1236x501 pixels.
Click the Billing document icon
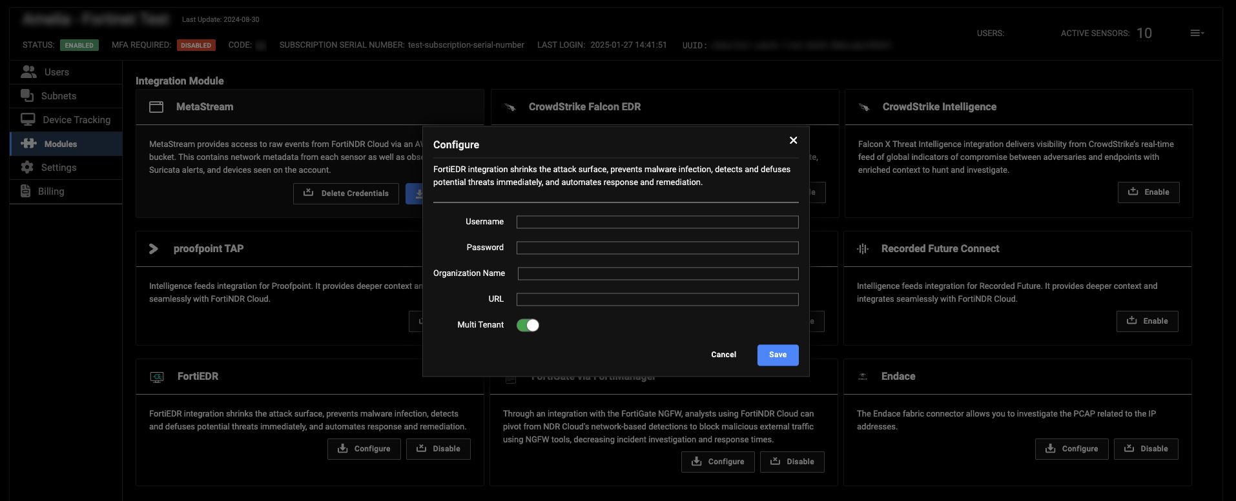[x=26, y=191]
